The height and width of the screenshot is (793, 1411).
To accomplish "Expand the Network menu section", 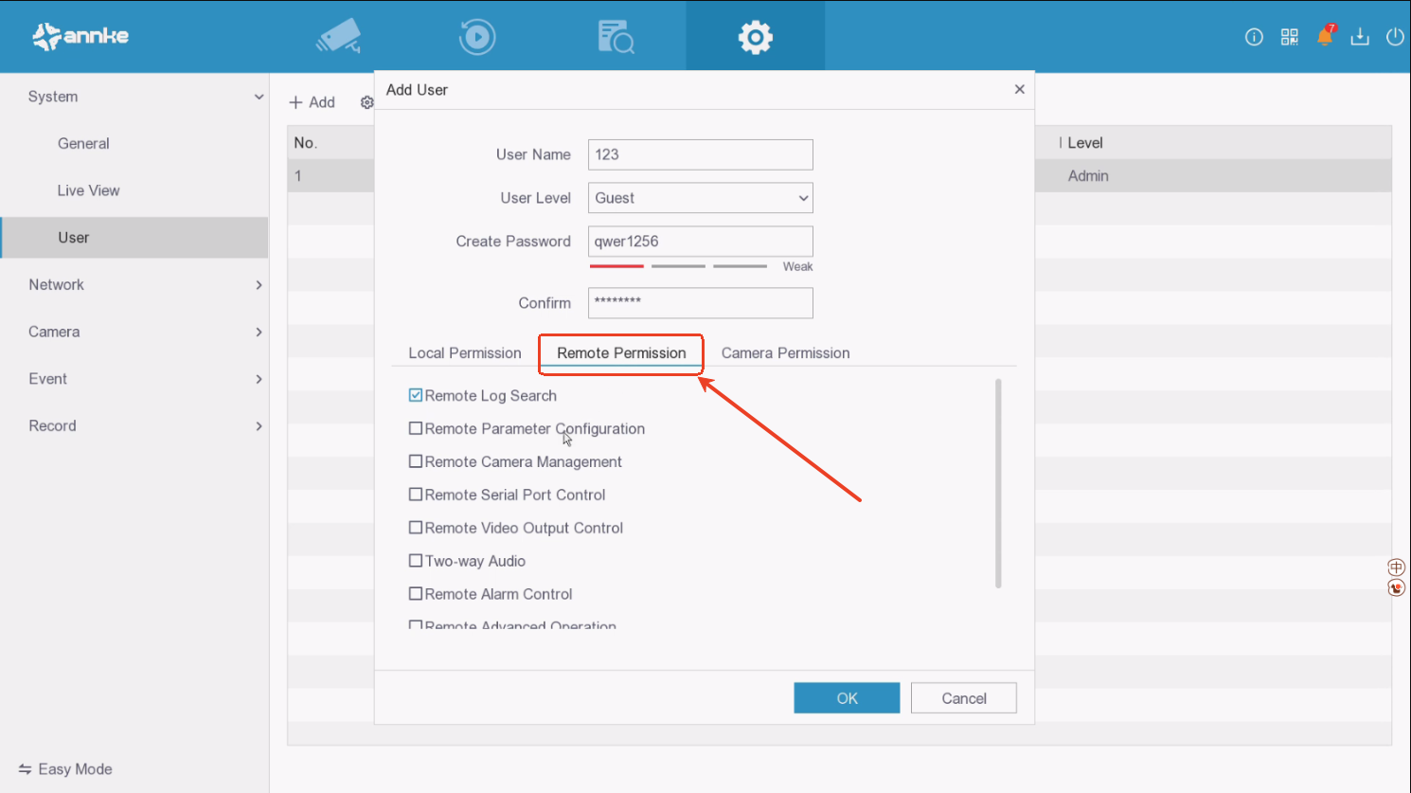I will coord(134,284).
